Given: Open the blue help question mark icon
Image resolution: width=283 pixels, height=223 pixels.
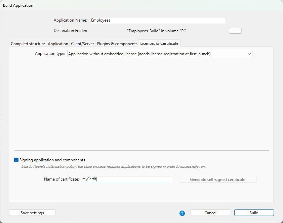Looking at the screenshot, I should click(x=182, y=213).
